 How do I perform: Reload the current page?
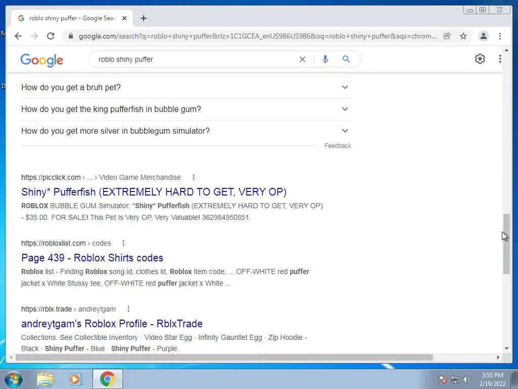pyautogui.click(x=51, y=36)
